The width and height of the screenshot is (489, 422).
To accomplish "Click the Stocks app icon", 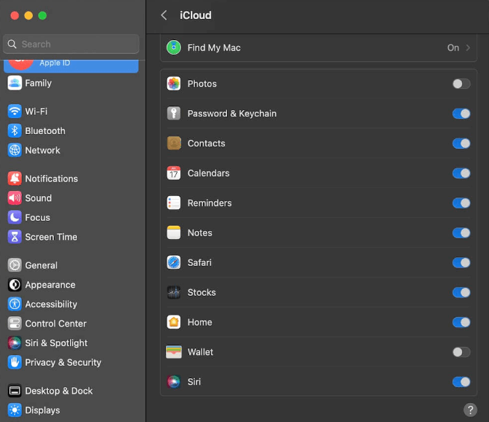I will [173, 292].
